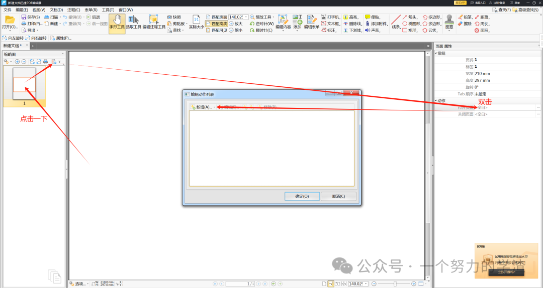The width and height of the screenshot is (543, 288).
Task: Click the Stamp (图章) icon
Action: (x=449, y=20)
